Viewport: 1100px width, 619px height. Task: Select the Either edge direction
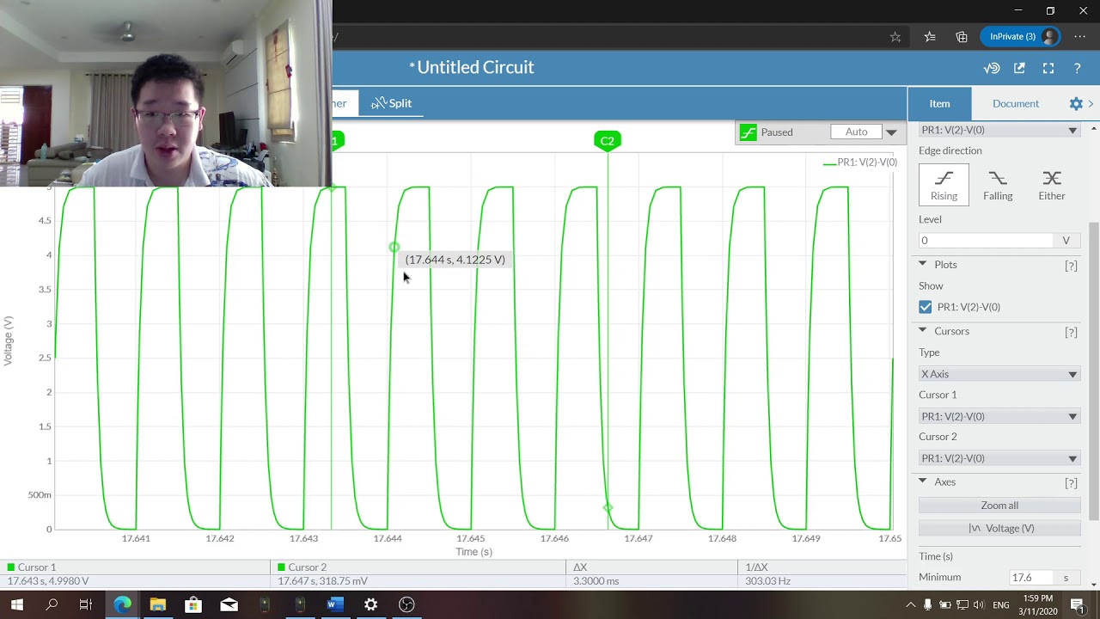(x=1051, y=184)
